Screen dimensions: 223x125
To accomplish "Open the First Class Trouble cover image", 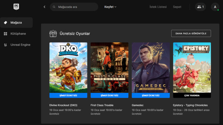I will click(x=110, y=67).
